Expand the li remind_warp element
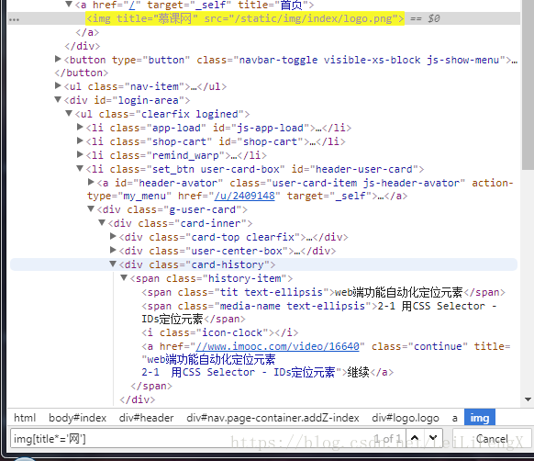The height and width of the screenshot is (461, 534). (x=80, y=155)
